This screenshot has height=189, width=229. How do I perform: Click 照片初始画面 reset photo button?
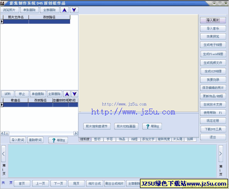[126, 126]
